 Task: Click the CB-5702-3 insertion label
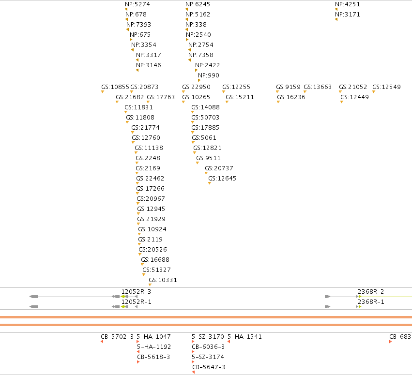tap(117, 337)
